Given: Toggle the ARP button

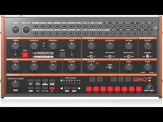Looking at the screenshot, I should coord(45,80).
